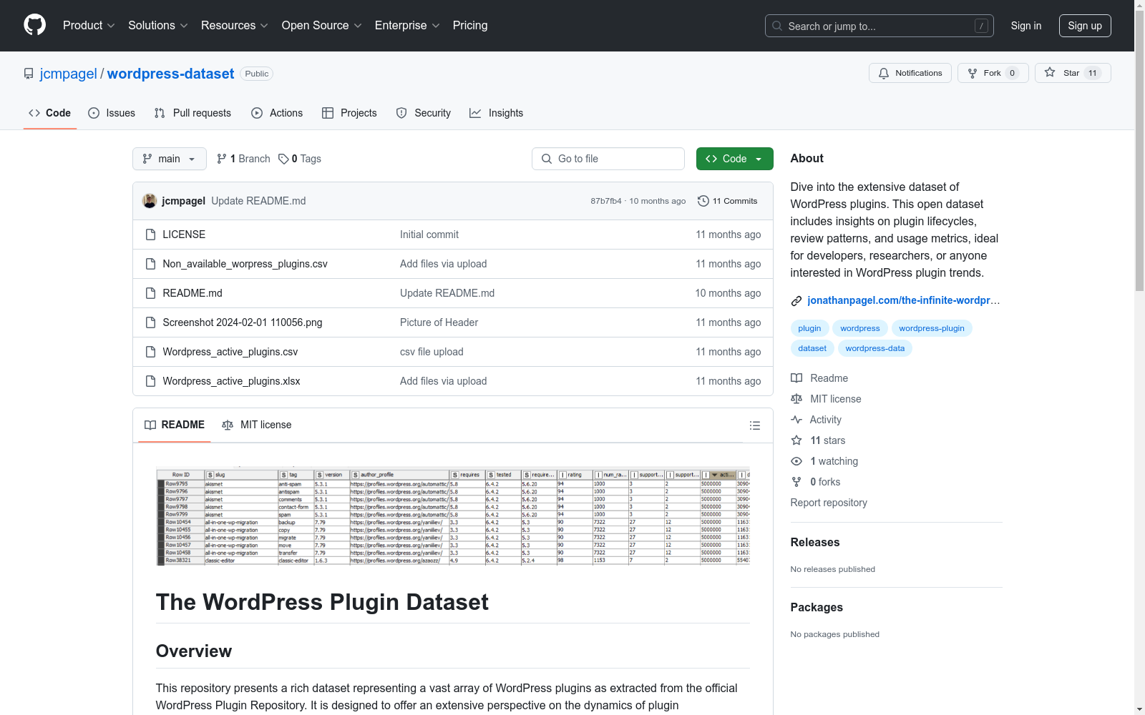Image resolution: width=1145 pixels, height=715 pixels.
Task: Open the 1 Branch link
Action: click(243, 159)
